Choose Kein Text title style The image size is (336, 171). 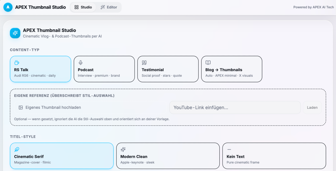(x=274, y=156)
